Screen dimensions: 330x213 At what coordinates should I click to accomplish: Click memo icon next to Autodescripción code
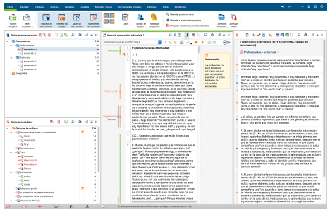pyautogui.click(x=83, y=188)
